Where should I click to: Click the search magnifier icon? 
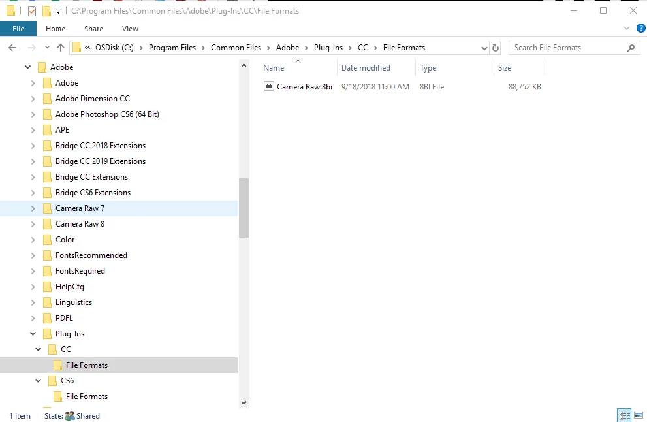(x=631, y=48)
